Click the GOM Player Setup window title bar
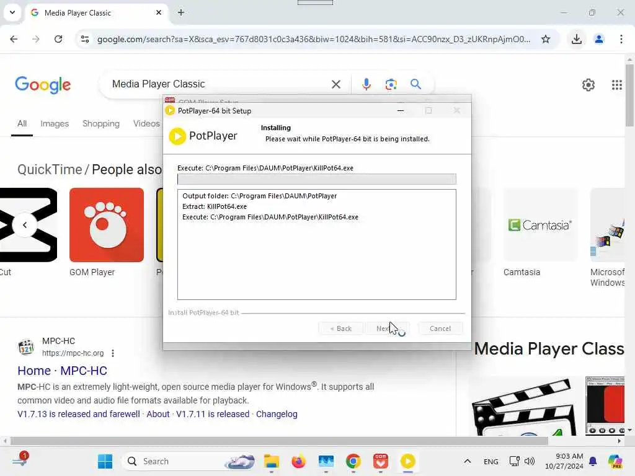 point(317,100)
